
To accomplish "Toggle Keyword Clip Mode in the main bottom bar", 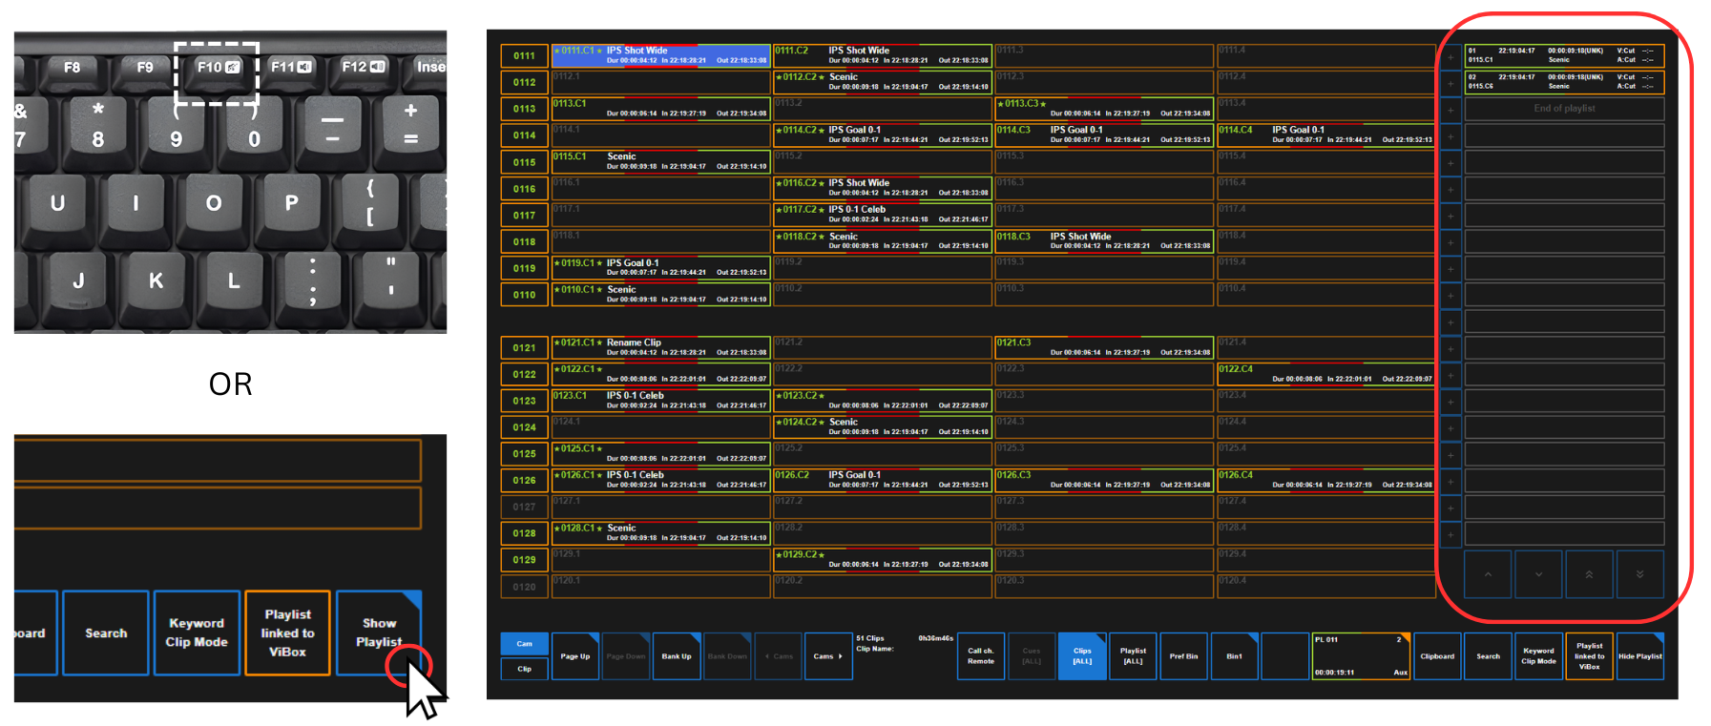I will (x=1538, y=656).
